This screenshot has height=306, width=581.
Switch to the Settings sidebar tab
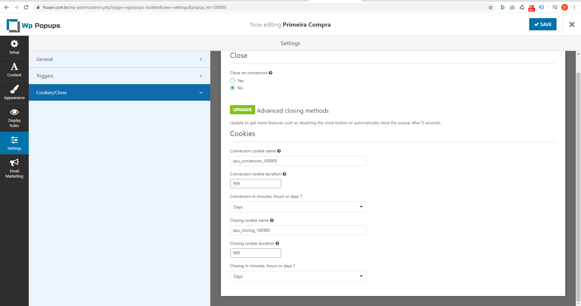[x=14, y=143]
